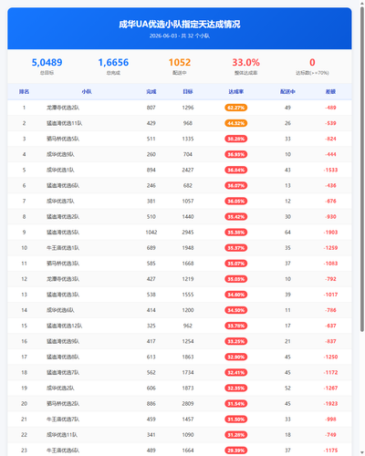Click the 38.28% rate badge
Screen dimensions: 365x456
pos(236,139)
